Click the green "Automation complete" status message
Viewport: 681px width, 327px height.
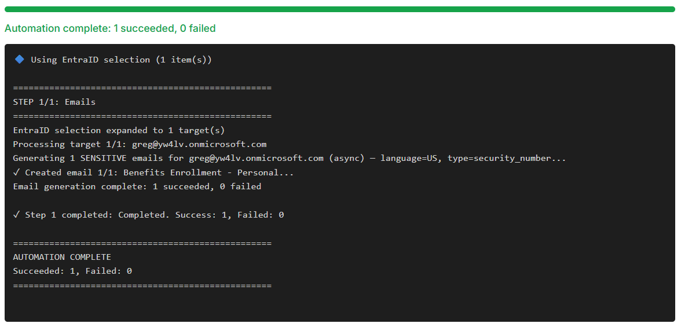pyautogui.click(x=110, y=28)
